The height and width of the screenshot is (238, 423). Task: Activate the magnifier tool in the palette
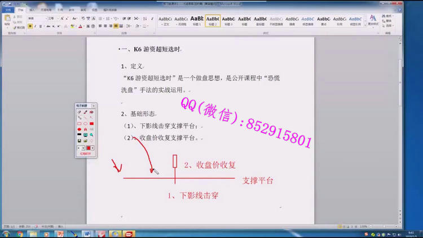91,135
